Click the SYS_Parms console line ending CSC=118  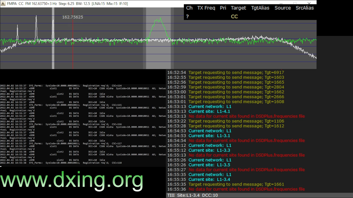click(61, 163)
